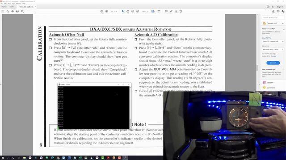The height and width of the screenshot is (160, 286).
Task: Click the blue Convert button
Action: (273, 63)
